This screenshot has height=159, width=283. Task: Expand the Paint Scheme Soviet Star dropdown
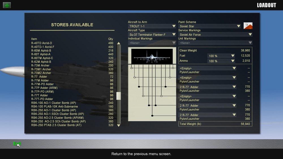(209, 26)
